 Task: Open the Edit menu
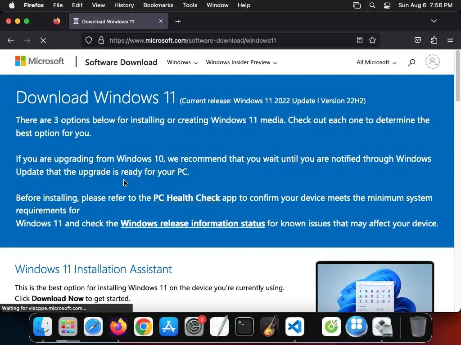pyautogui.click(x=77, y=5)
